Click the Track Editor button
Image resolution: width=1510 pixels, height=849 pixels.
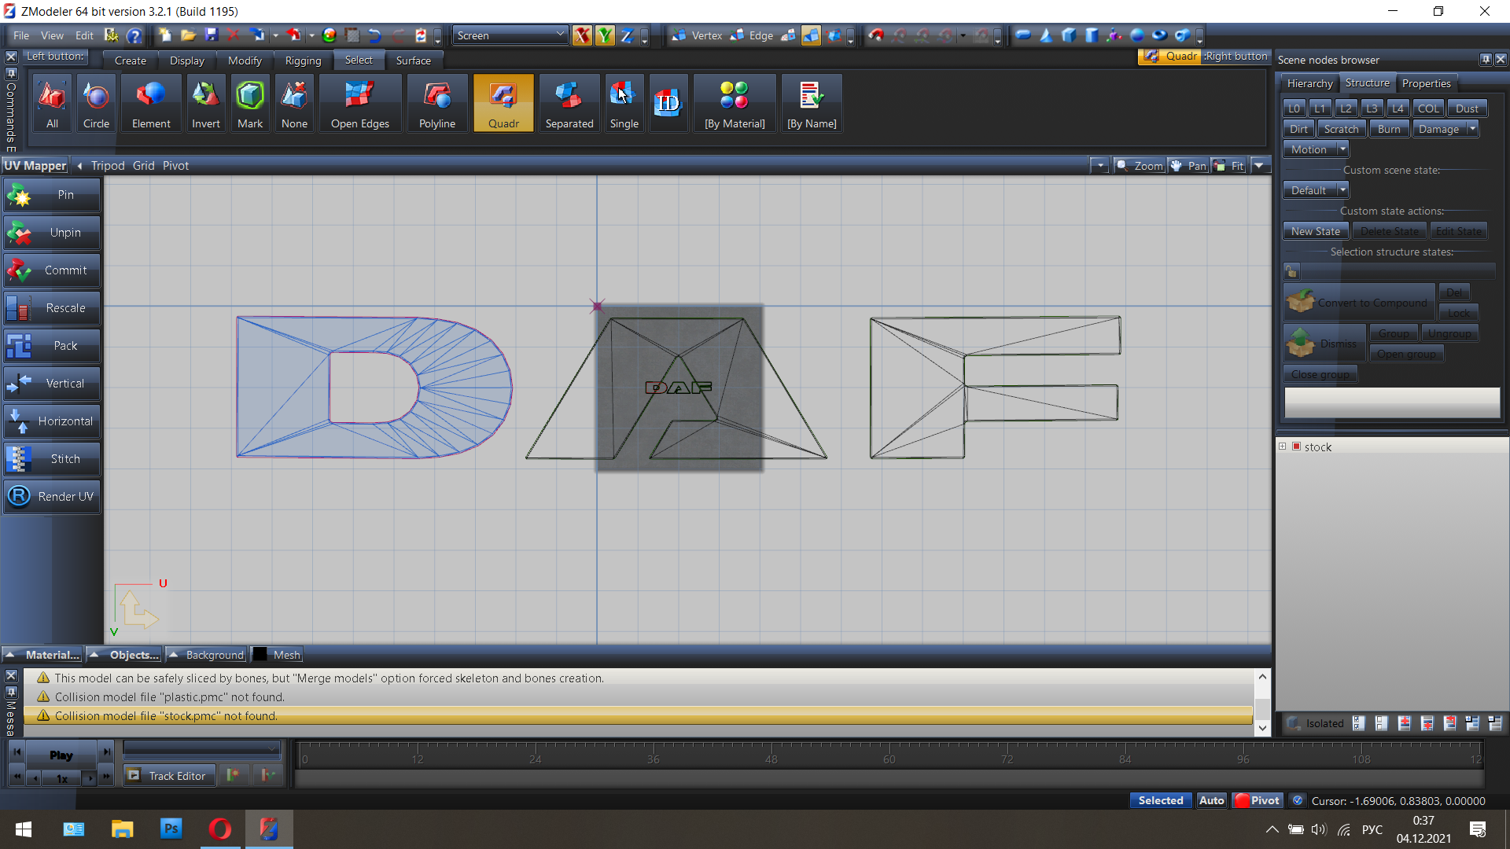click(x=168, y=776)
